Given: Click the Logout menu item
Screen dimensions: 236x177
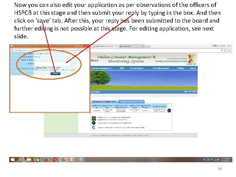Looking at the screenshot, I should coord(192,68).
